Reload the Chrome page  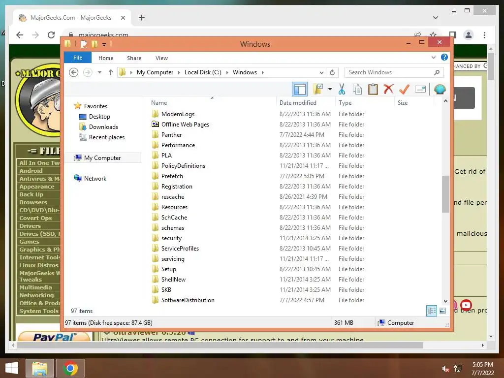(x=51, y=35)
